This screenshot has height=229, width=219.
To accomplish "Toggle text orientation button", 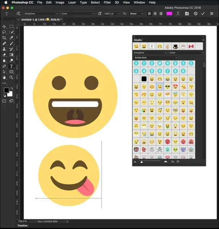I will click(x=18, y=14).
